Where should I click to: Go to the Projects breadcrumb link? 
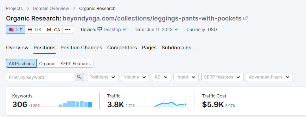coord(14,8)
